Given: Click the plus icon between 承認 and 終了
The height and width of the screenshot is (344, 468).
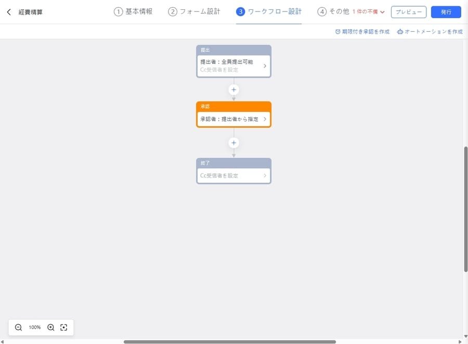Looking at the screenshot, I should tap(233, 142).
